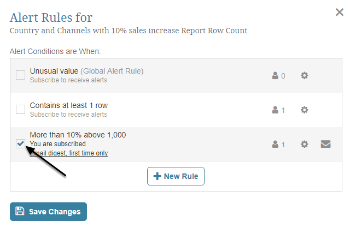Click the 'You are subscribed' status text

(x=57, y=144)
